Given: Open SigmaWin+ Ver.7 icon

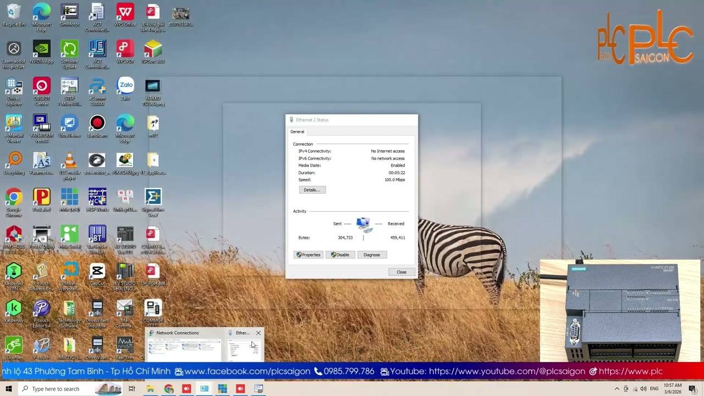Looking at the screenshot, I should coord(153,203).
